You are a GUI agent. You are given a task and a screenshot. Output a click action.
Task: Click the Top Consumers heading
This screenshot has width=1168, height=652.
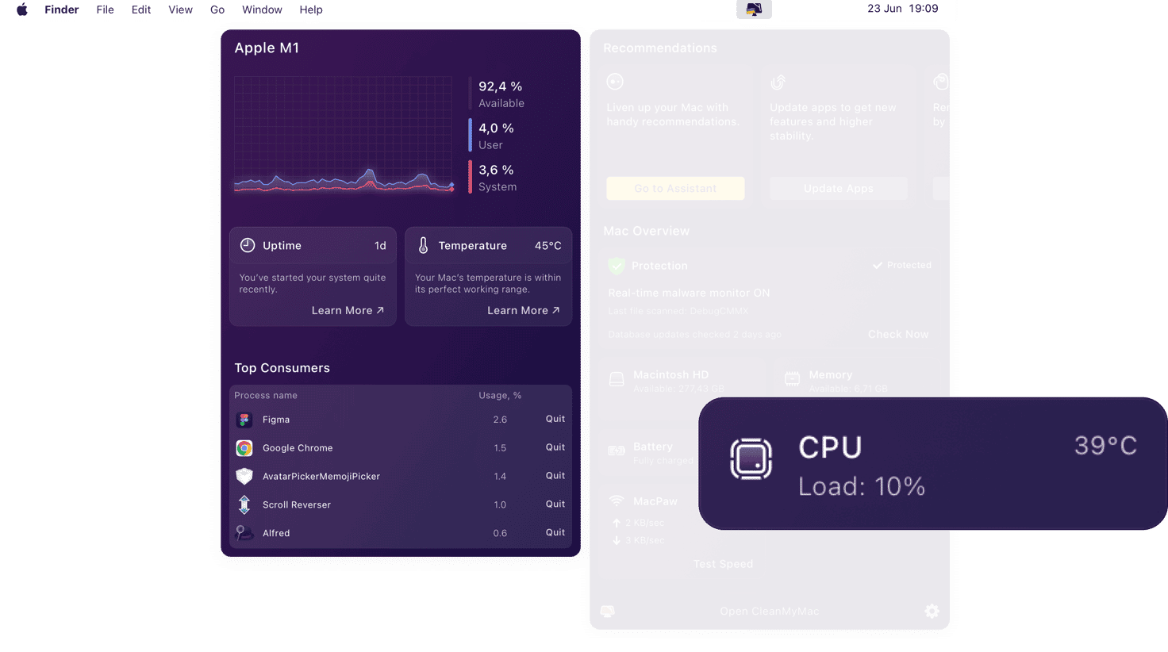click(282, 368)
